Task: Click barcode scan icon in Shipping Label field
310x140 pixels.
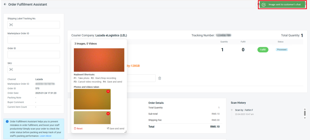Action: point(11,25)
